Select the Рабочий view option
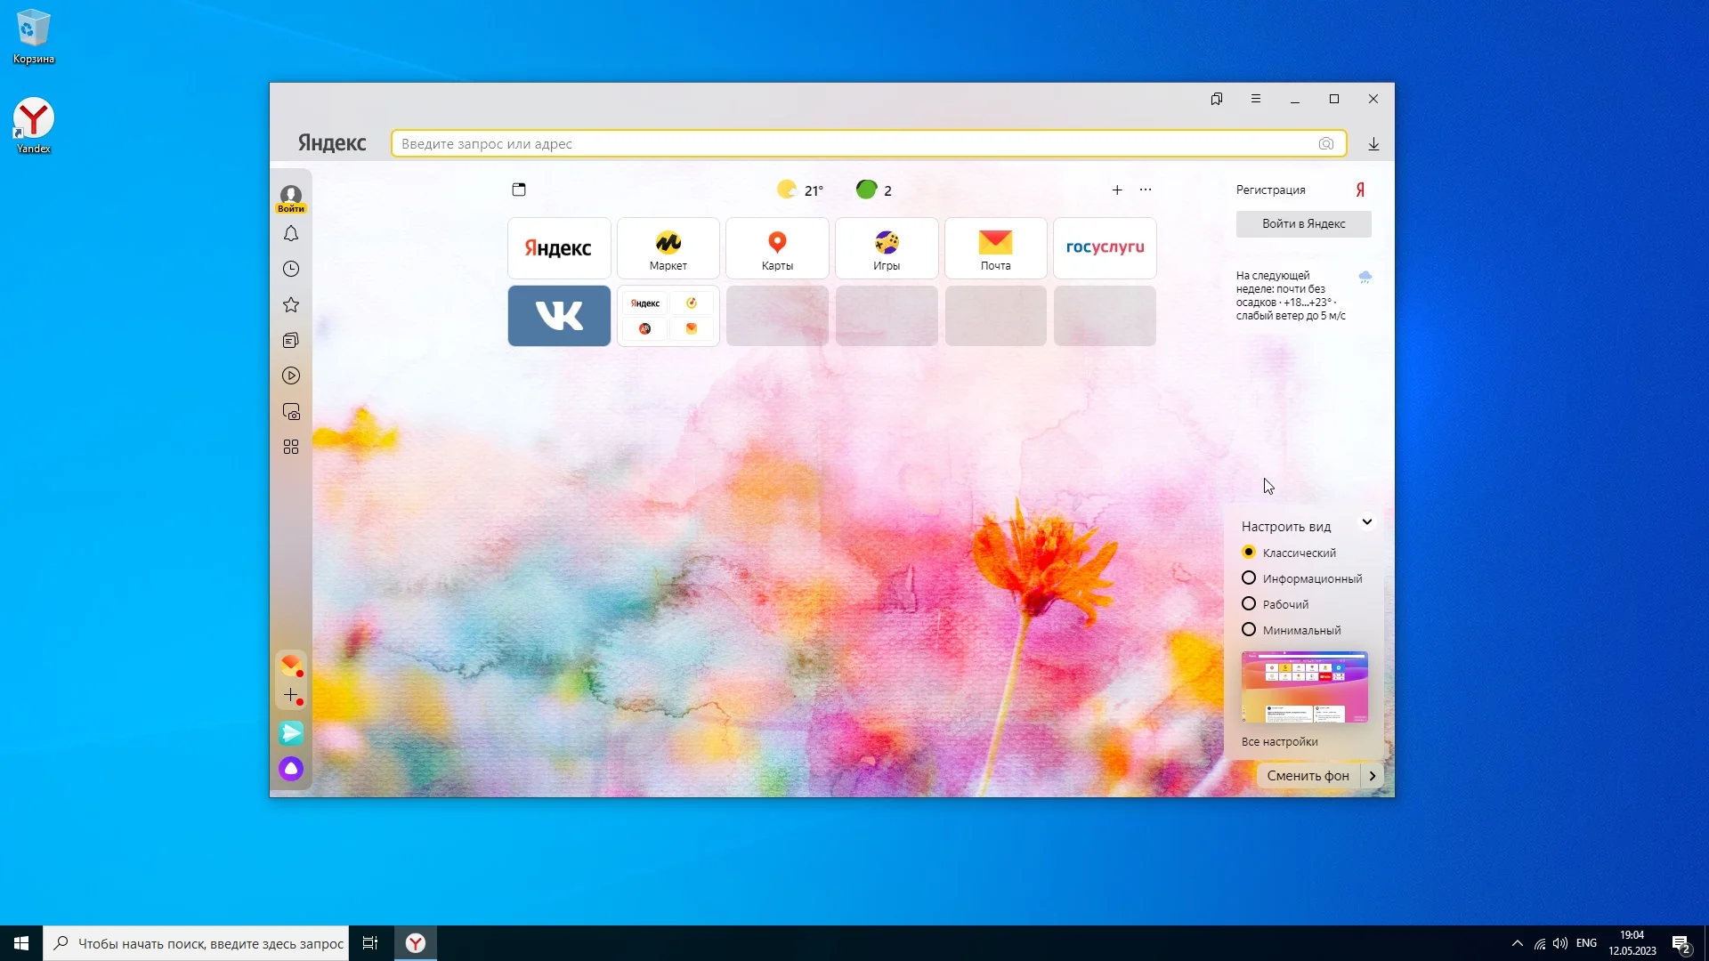 pyautogui.click(x=1249, y=604)
